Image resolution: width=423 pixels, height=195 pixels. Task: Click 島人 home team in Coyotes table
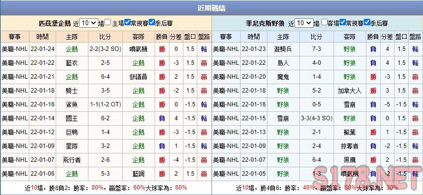(283, 63)
